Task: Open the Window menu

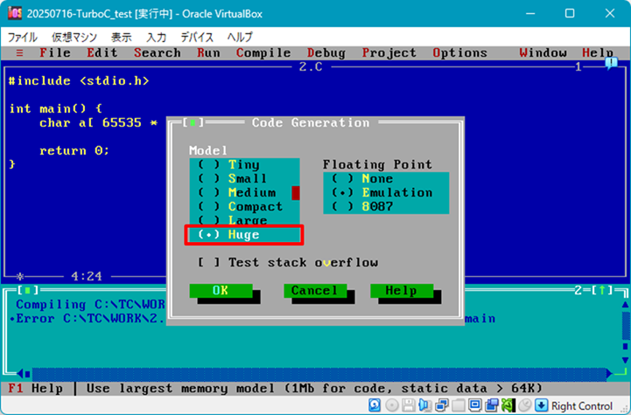Action: [543, 52]
